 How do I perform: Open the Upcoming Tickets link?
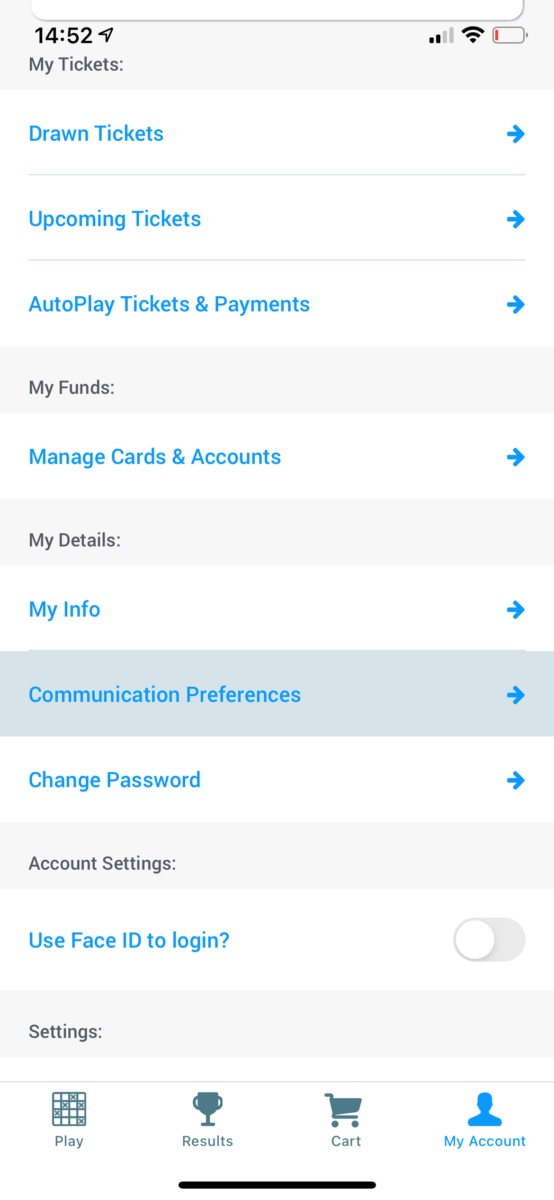[115, 219]
